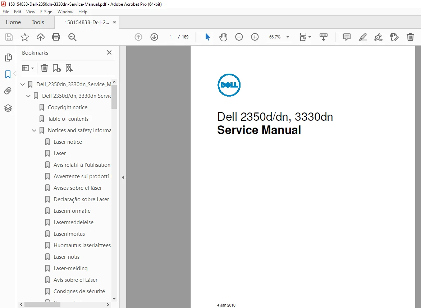Open the E-Sign menu
Image resolution: width=421 pixels, height=308 pixels.
[x=46, y=12]
